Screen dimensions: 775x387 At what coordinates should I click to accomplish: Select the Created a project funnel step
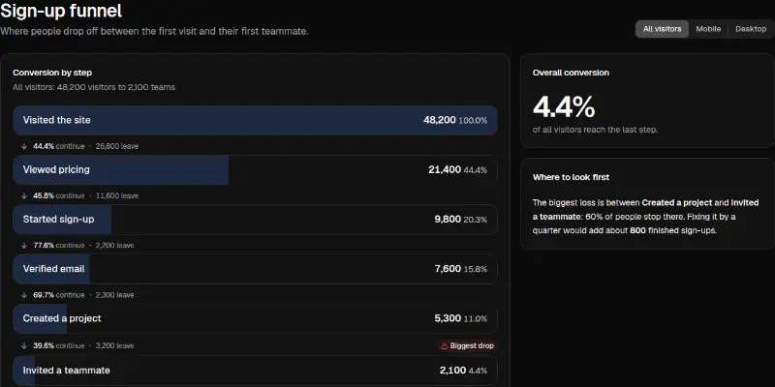[255, 318]
